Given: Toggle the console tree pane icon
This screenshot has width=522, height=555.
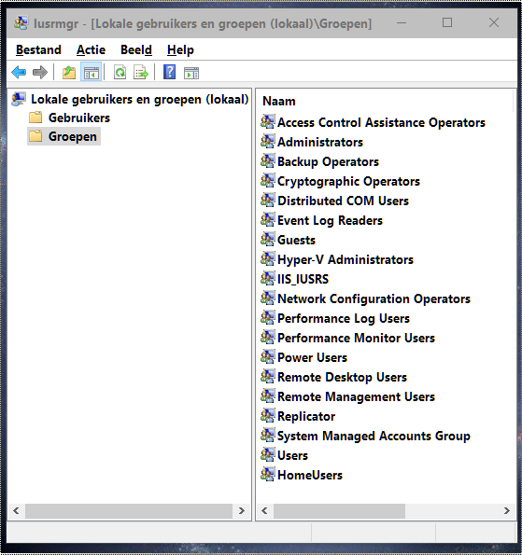Looking at the screenshot, I should [x=92, y=72].
